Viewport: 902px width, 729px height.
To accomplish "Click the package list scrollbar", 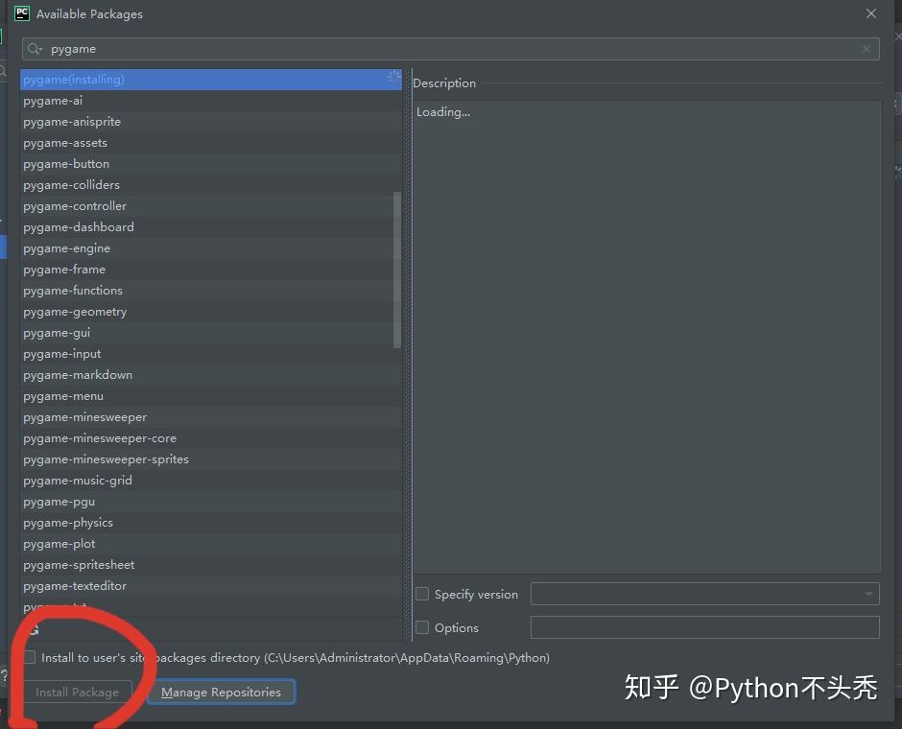I will tap(395, 269).
